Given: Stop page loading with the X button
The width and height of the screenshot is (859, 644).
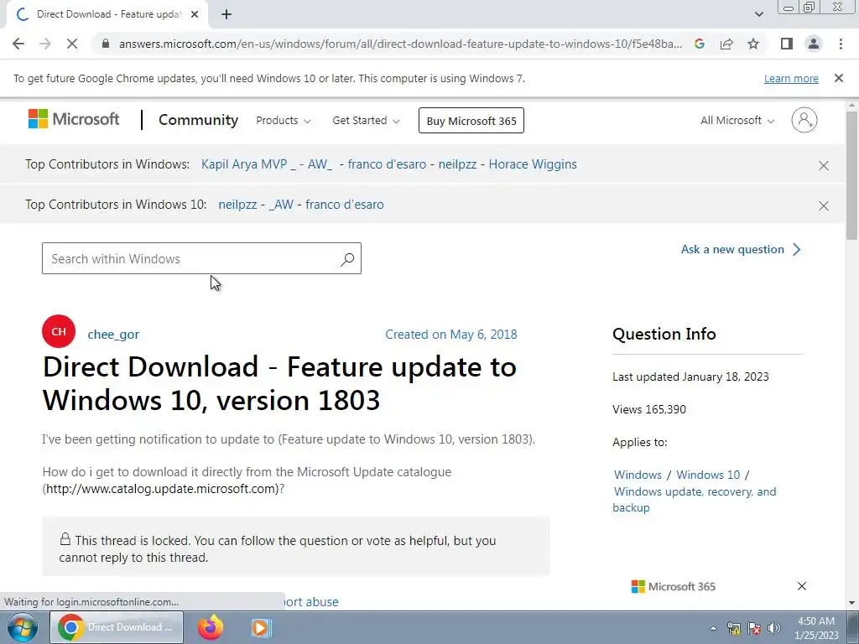Looking at the screenshot, I should click(72, 44).
